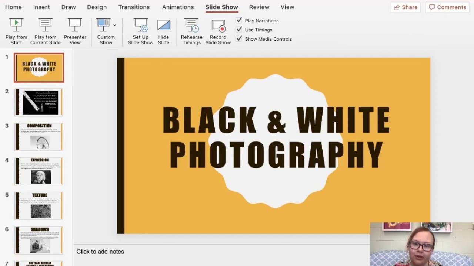Open the Insert tab
Image resolution: width=474 pixels, height=266 pixels.
(41, 7)
